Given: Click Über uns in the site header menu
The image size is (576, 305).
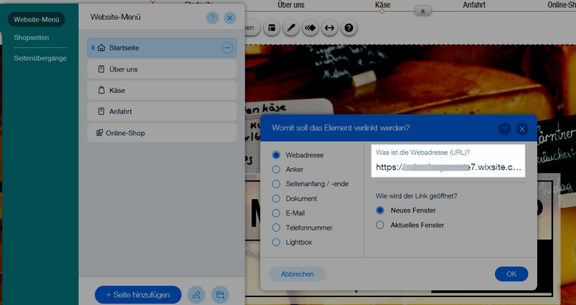Looking at the screenshot, I should click(291, 5).
